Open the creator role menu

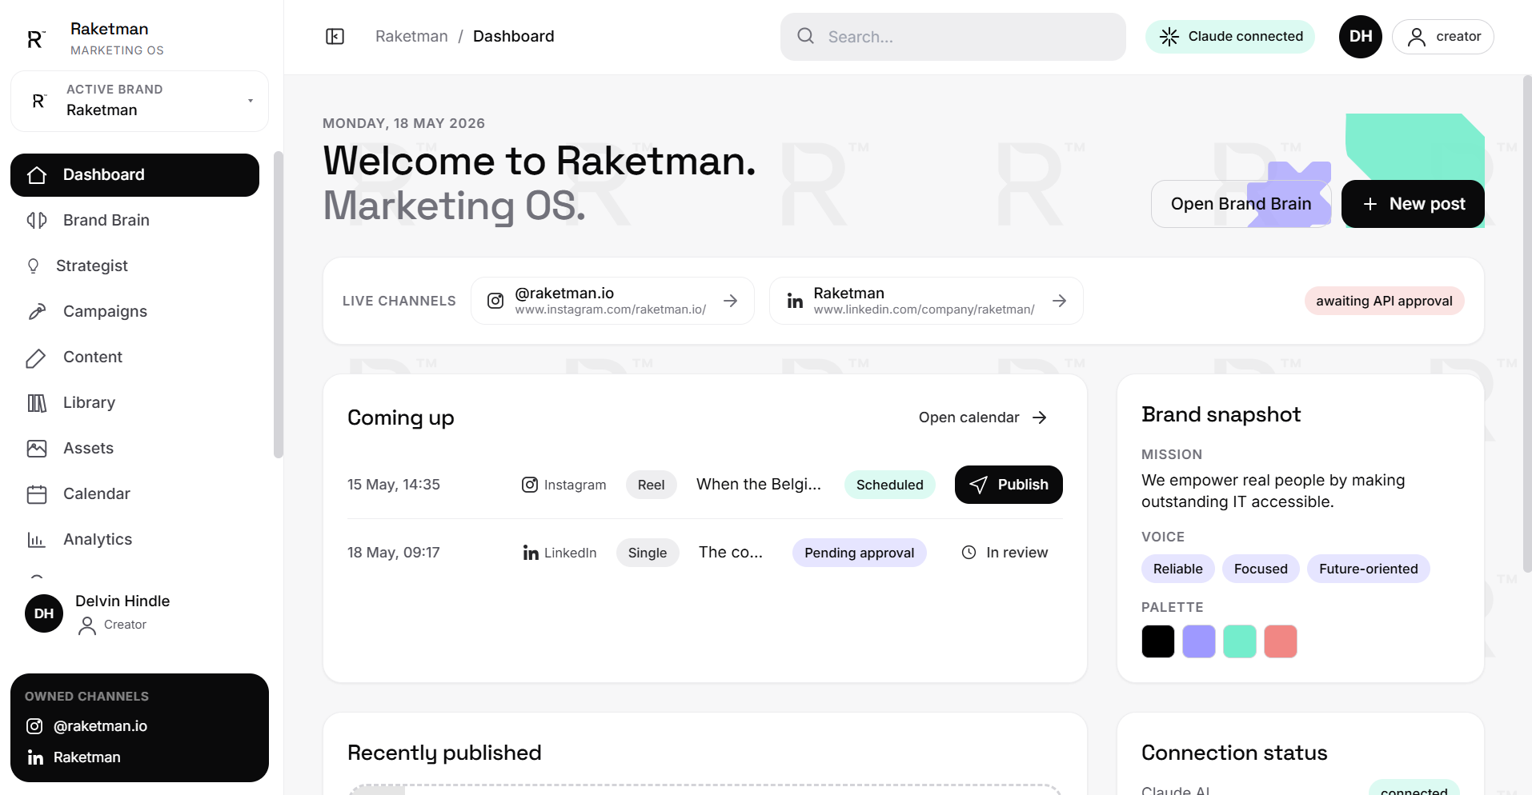click(1442, 37)
